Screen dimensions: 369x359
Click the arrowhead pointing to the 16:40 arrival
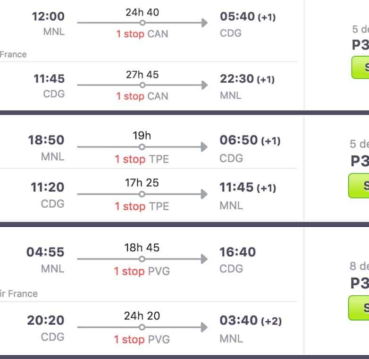click(x=204, y=259)
